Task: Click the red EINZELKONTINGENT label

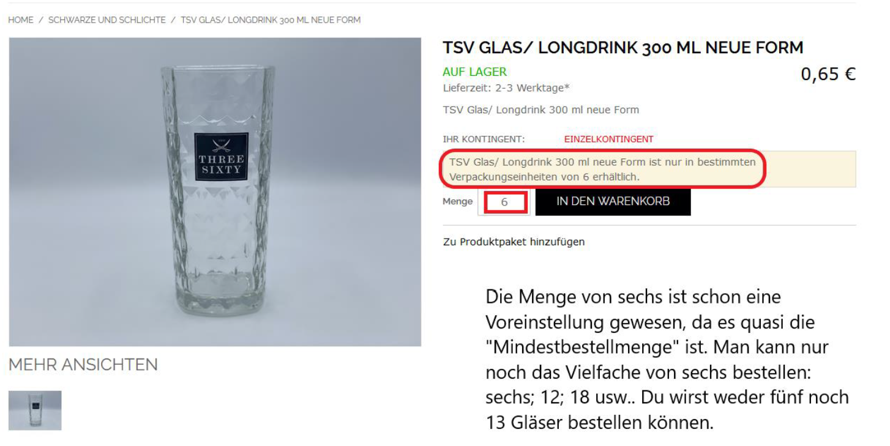Action: coord(608,139)
